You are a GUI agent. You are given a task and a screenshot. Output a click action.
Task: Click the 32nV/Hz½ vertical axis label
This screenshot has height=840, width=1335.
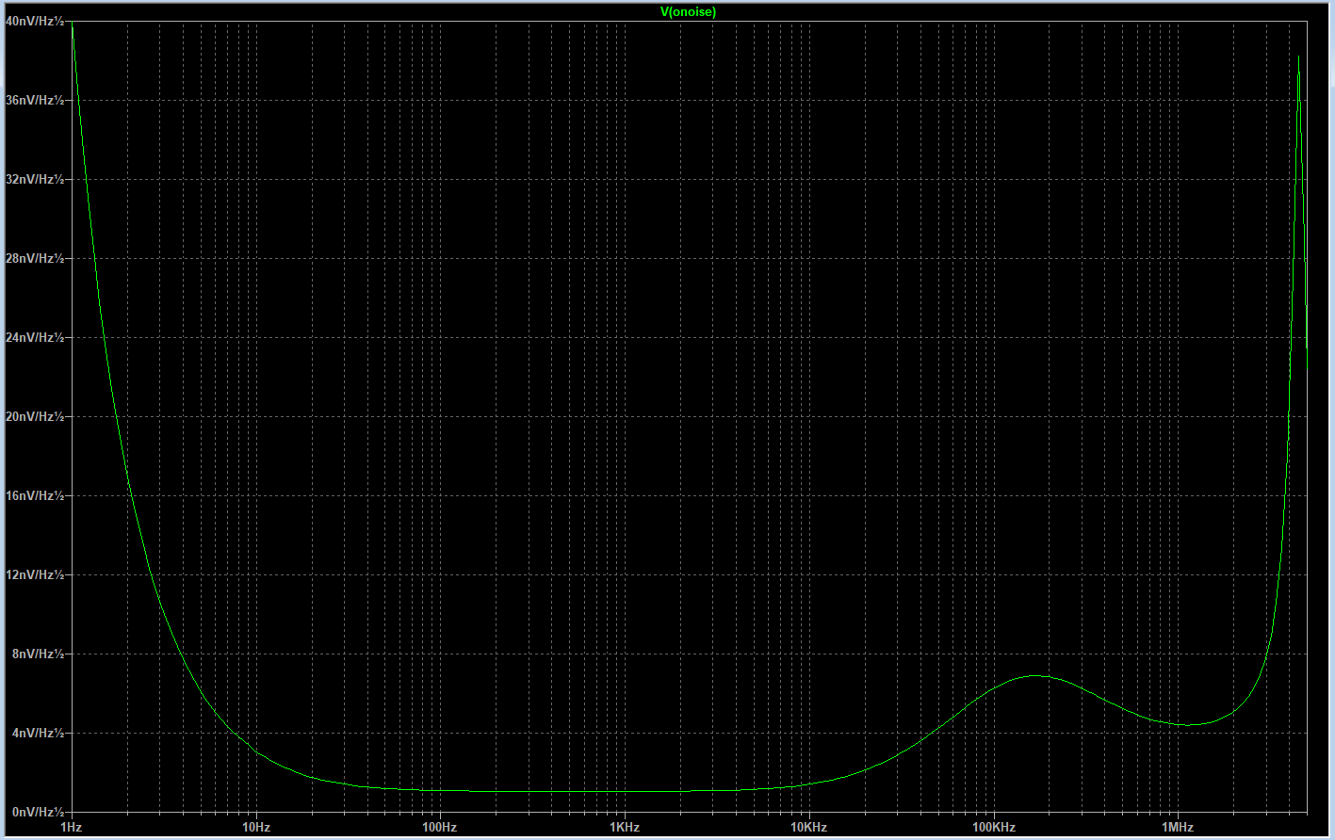click(x=35, y=179)
